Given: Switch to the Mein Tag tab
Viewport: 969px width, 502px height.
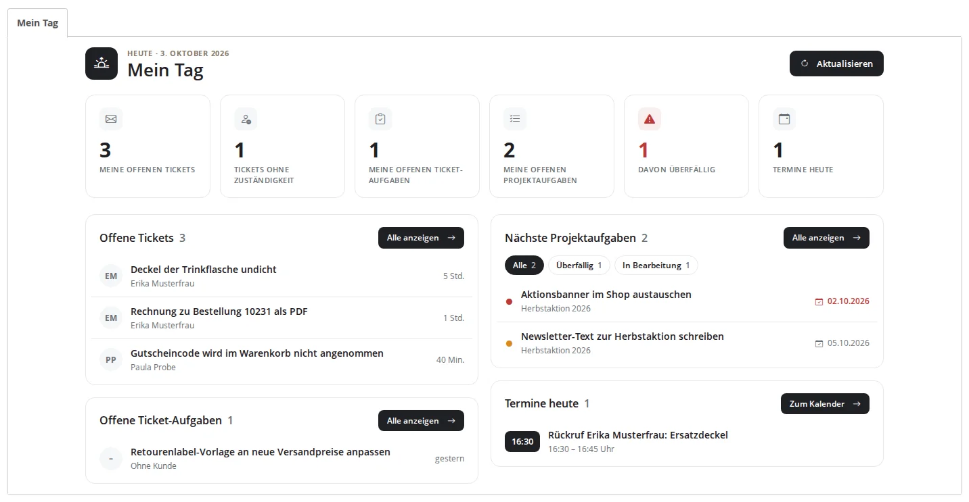Looking at the screenshot, I should 38,22.
